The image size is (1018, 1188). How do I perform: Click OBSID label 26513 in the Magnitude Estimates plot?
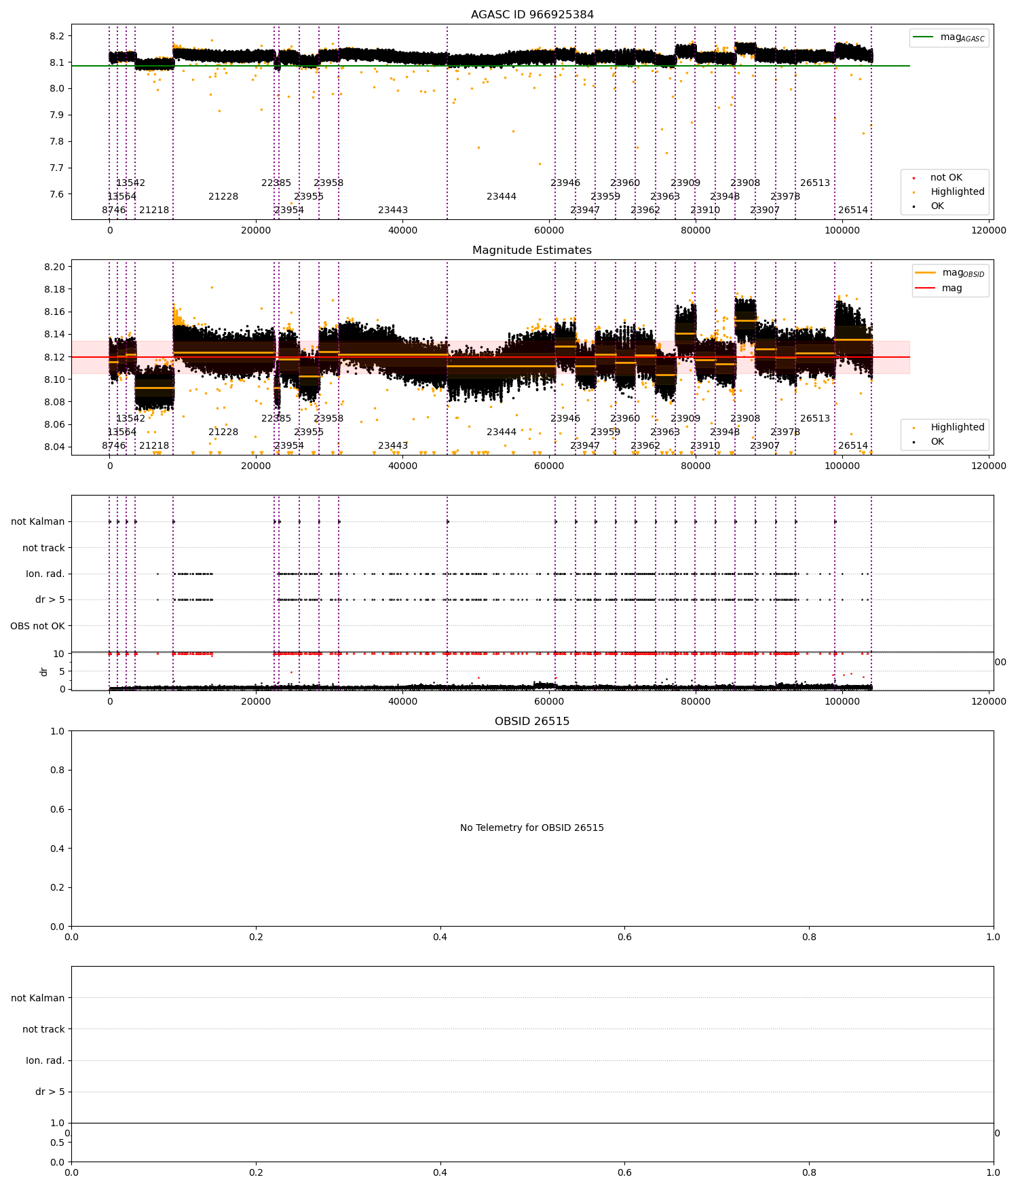click(815, 419)
